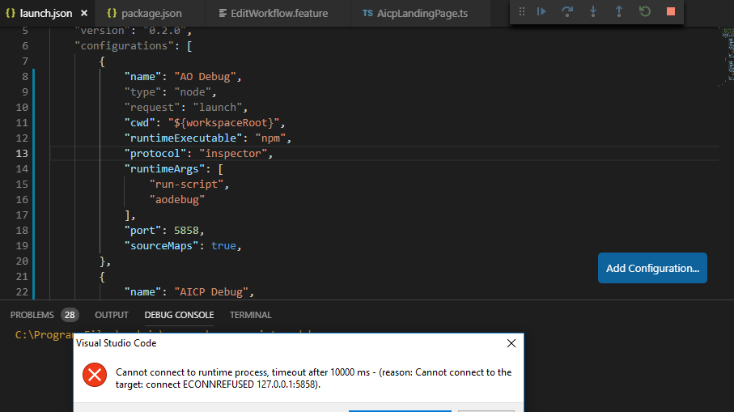Click line number 13 in gutter

point(22,154)
